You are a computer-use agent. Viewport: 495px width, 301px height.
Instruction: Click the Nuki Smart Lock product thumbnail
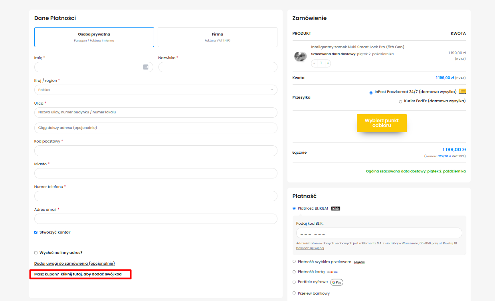(x=300, y=57)
